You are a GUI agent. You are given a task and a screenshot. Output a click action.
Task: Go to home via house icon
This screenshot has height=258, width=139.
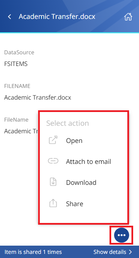128,16
